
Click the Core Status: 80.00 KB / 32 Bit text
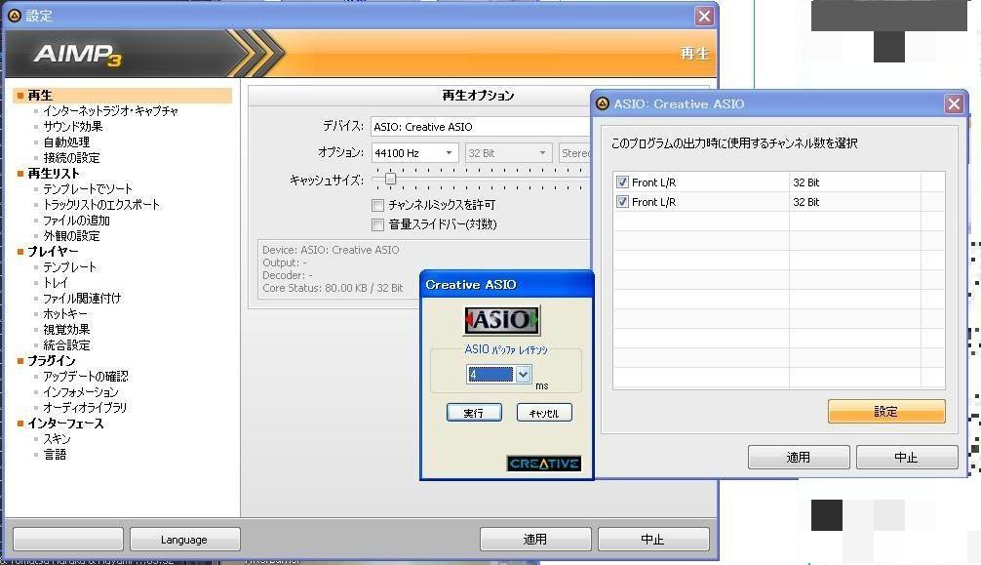tap(333, 288)
